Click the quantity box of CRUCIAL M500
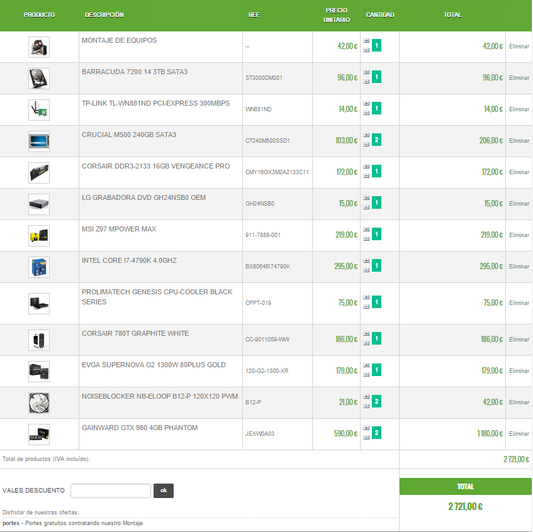This screenshot has width=533, height=532. [377, 140]
